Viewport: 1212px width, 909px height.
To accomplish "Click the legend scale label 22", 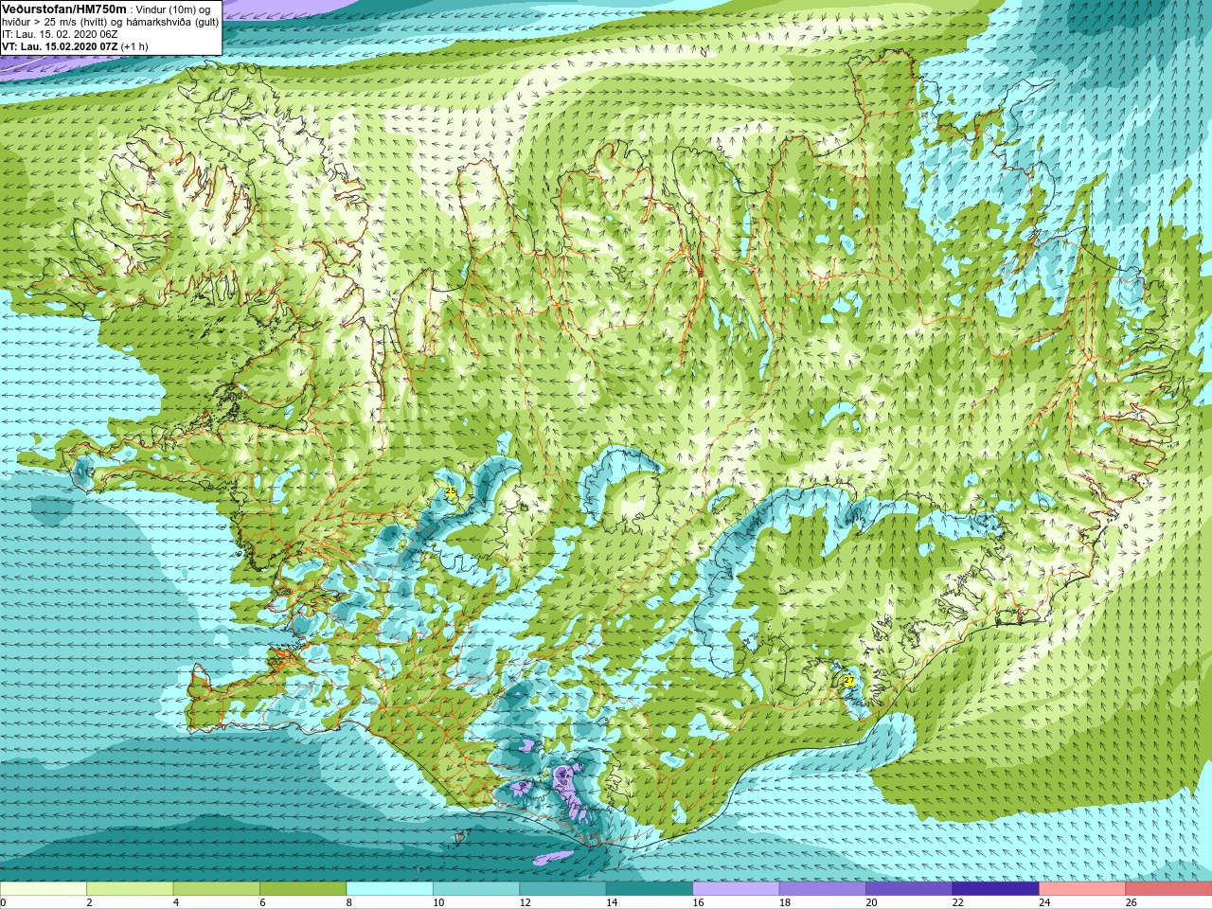I will [958, 902].
